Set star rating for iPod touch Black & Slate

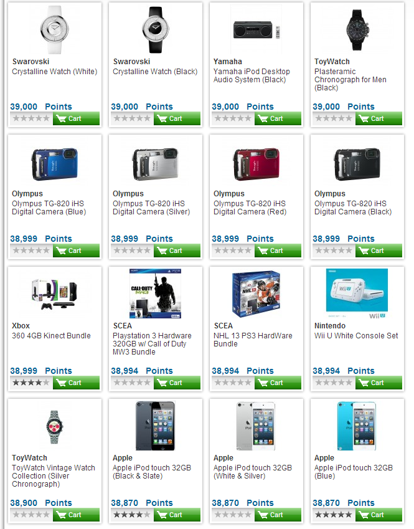(x=132, y=515)
